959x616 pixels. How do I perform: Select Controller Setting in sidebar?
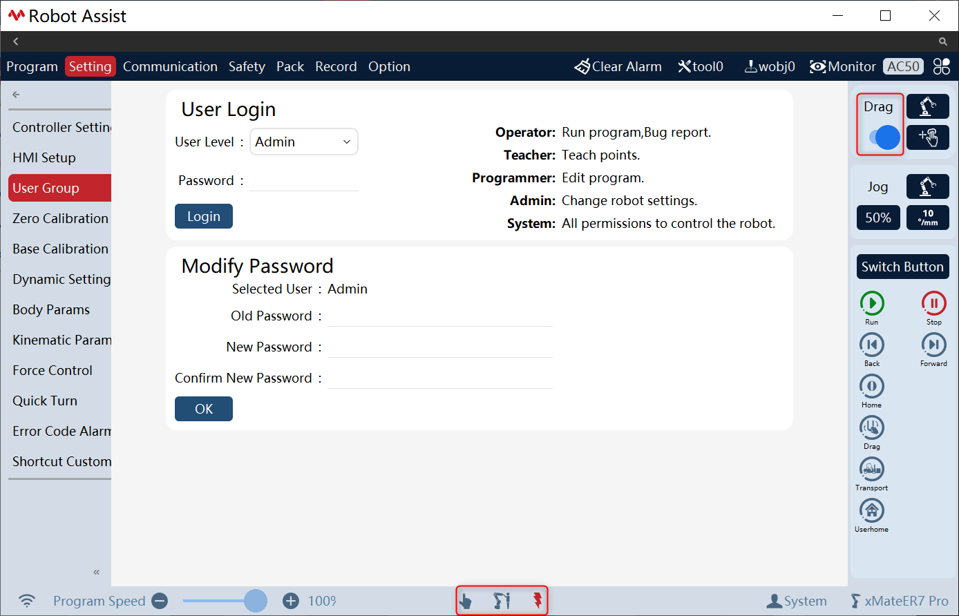[x=60, y=127]
